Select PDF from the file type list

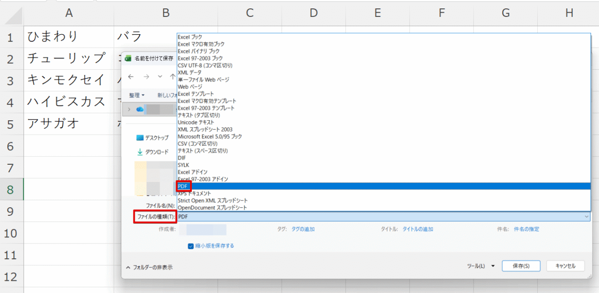(183, 186)
